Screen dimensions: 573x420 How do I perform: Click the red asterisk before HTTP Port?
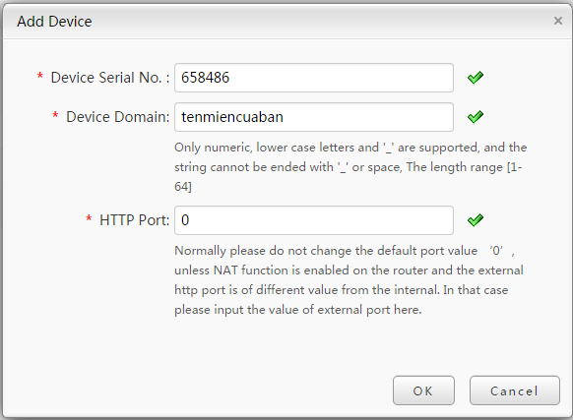[x=89, y=218]
